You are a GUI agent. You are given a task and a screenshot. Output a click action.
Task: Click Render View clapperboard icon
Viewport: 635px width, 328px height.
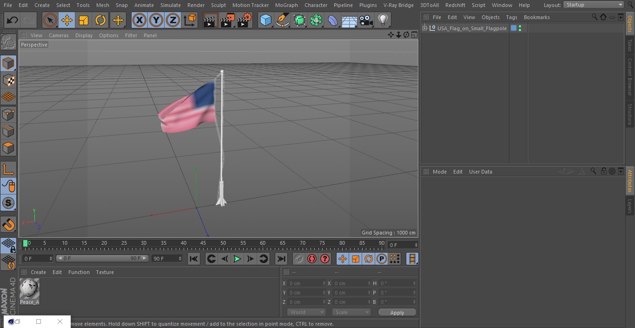tap(211, 20)
